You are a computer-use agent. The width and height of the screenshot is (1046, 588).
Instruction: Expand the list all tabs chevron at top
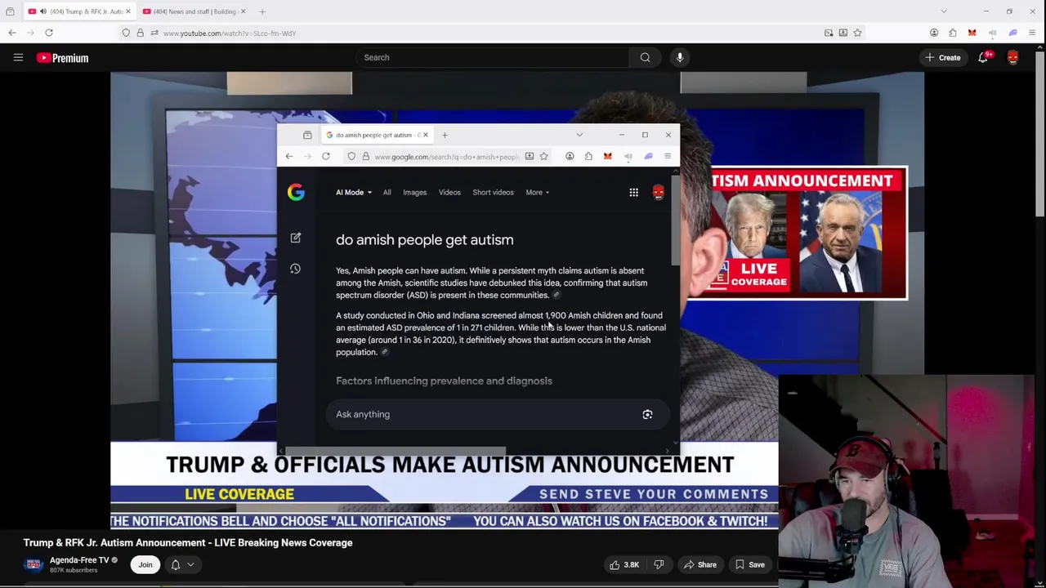point(944,11)
